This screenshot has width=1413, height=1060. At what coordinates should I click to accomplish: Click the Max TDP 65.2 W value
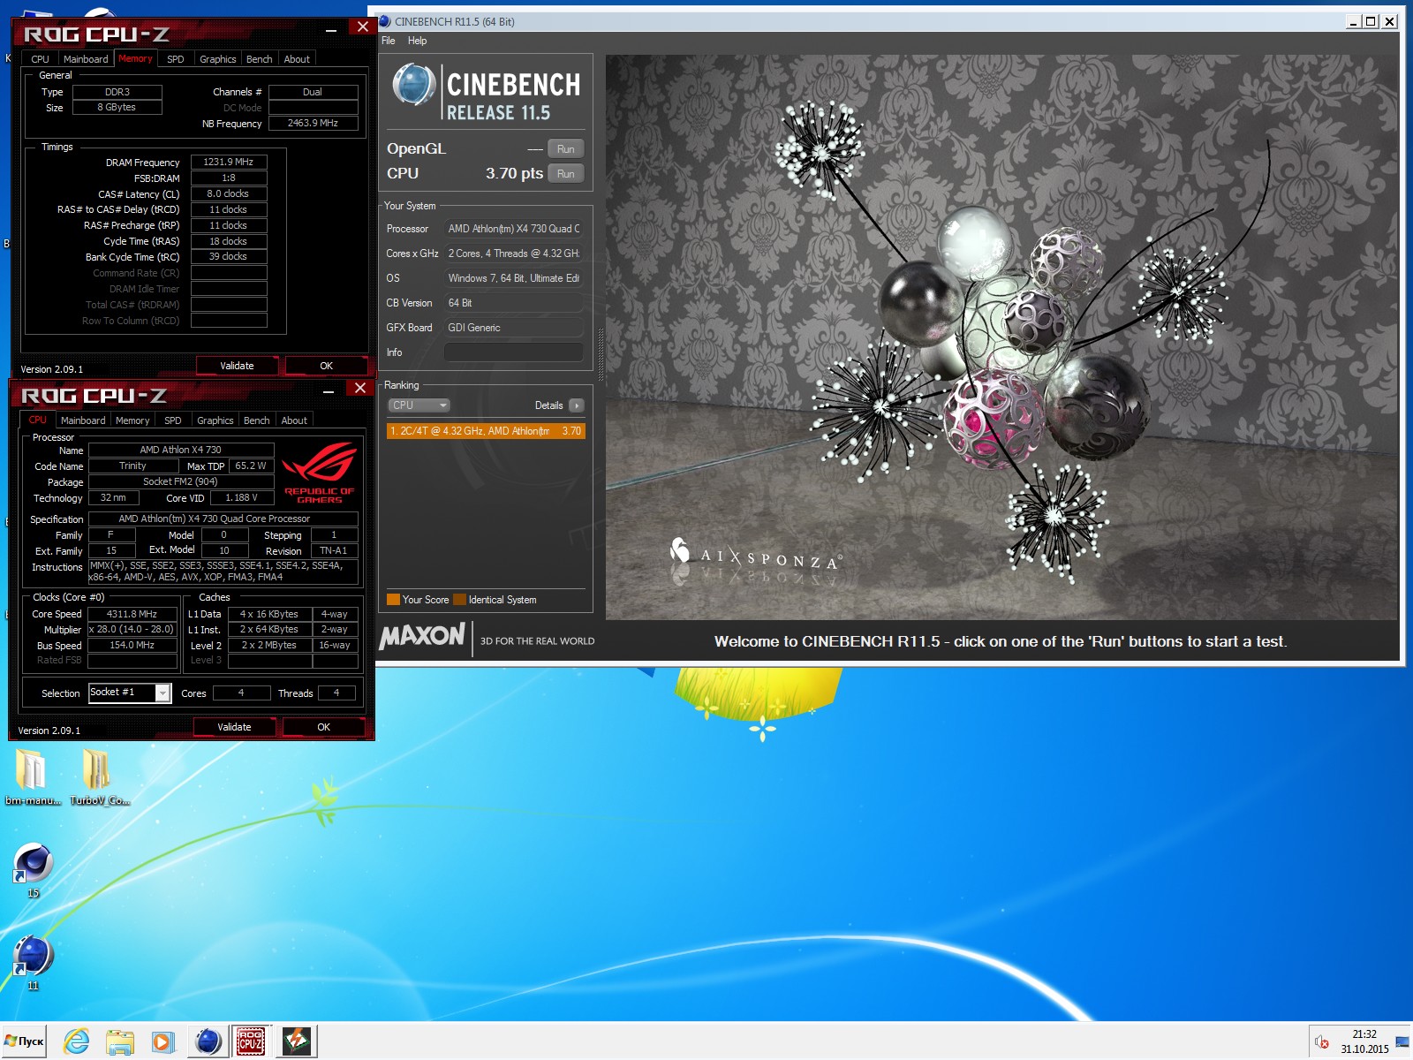[x=251, y=466]
